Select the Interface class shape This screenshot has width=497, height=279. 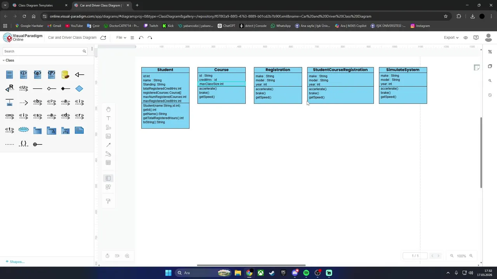tap(24, 74)
